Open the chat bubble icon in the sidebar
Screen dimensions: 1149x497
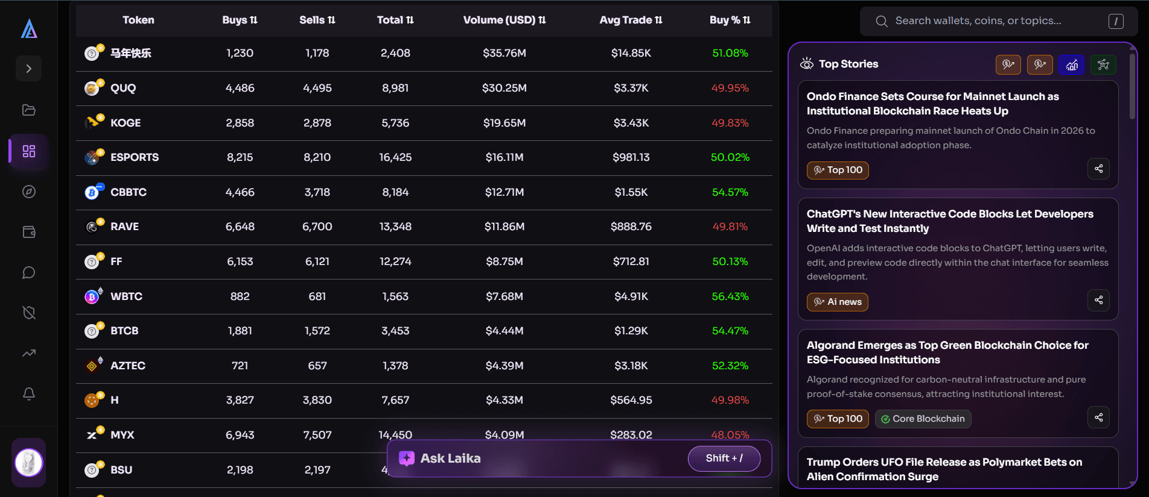[28, 273]
